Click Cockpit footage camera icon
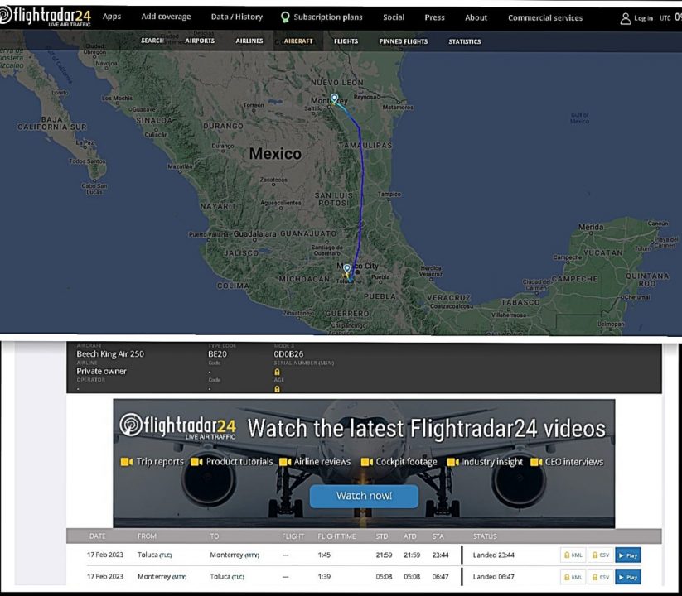682x596 pixels. coord(367,462)
